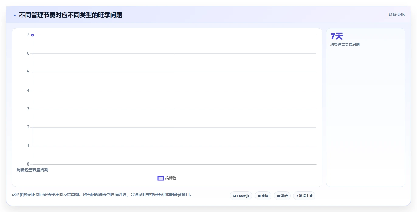The image size is (417, 212).
Task: Click the y-axis tick label 0
Action: 28,164
